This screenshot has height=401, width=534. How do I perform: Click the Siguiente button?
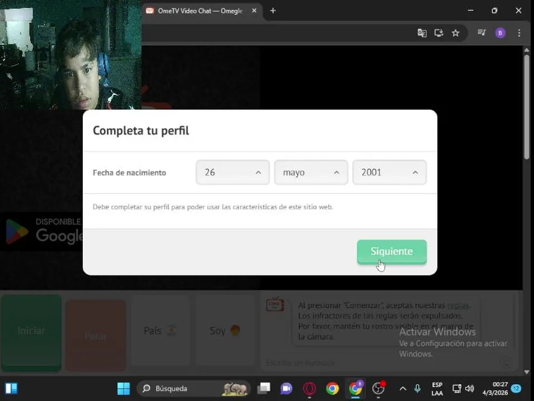point(392,252)
